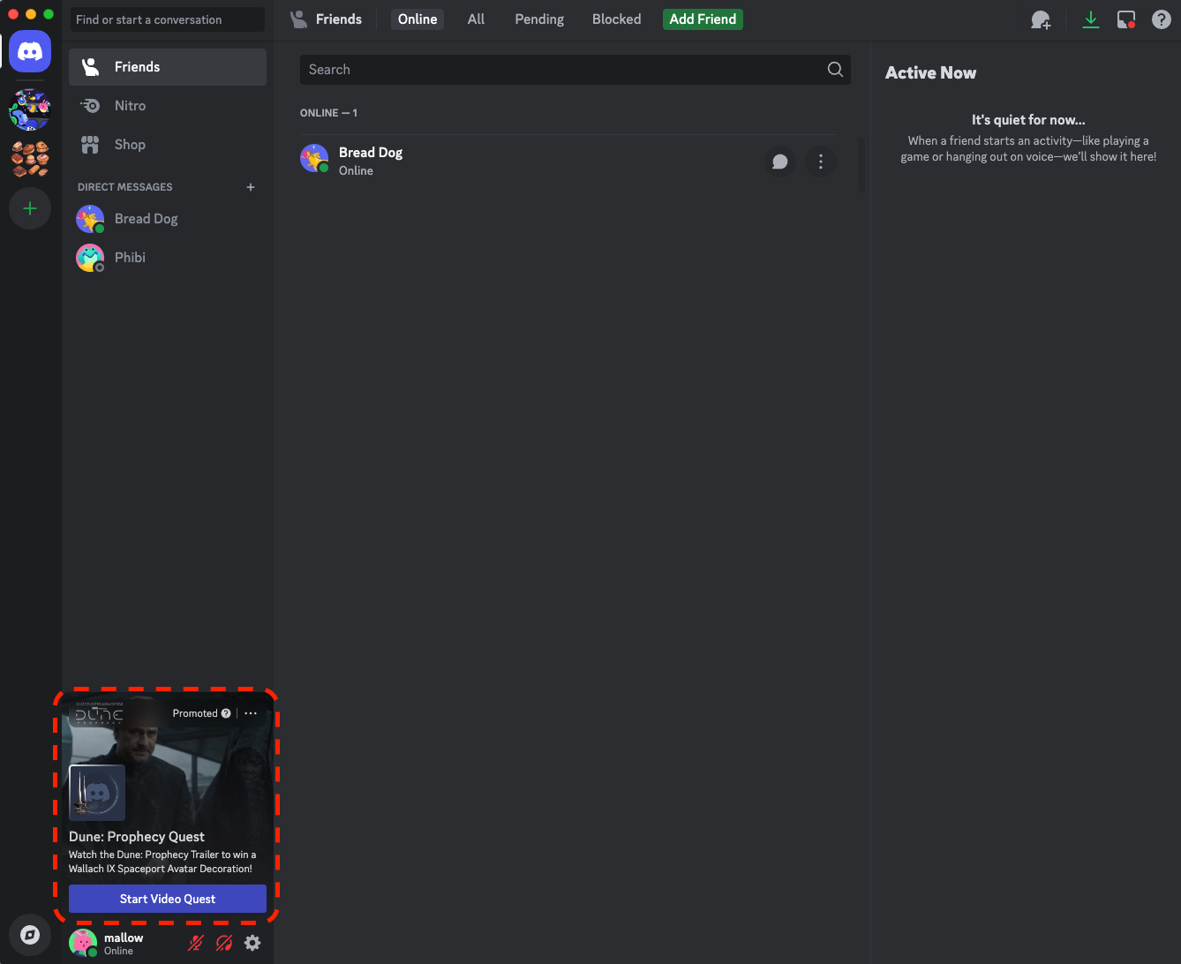Switch to the All friends tab
Screen dimensions: 1181x964
pyautogui.click(x=476, y=19)
